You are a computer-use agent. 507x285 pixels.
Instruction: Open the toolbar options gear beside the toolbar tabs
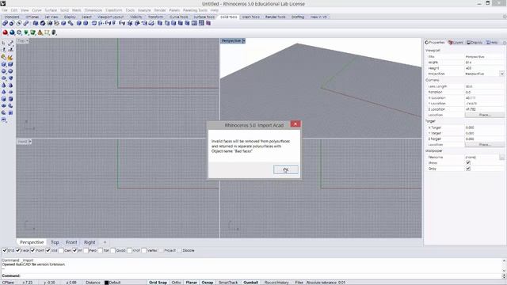pyautogui.click(x=505, y=17)
